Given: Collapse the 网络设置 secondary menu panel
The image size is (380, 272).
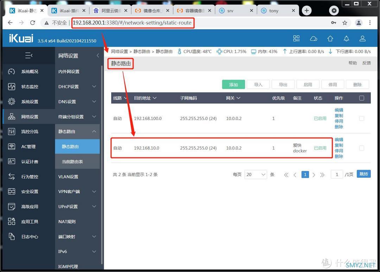Looking at the screenshot, I should pos(98,56).
